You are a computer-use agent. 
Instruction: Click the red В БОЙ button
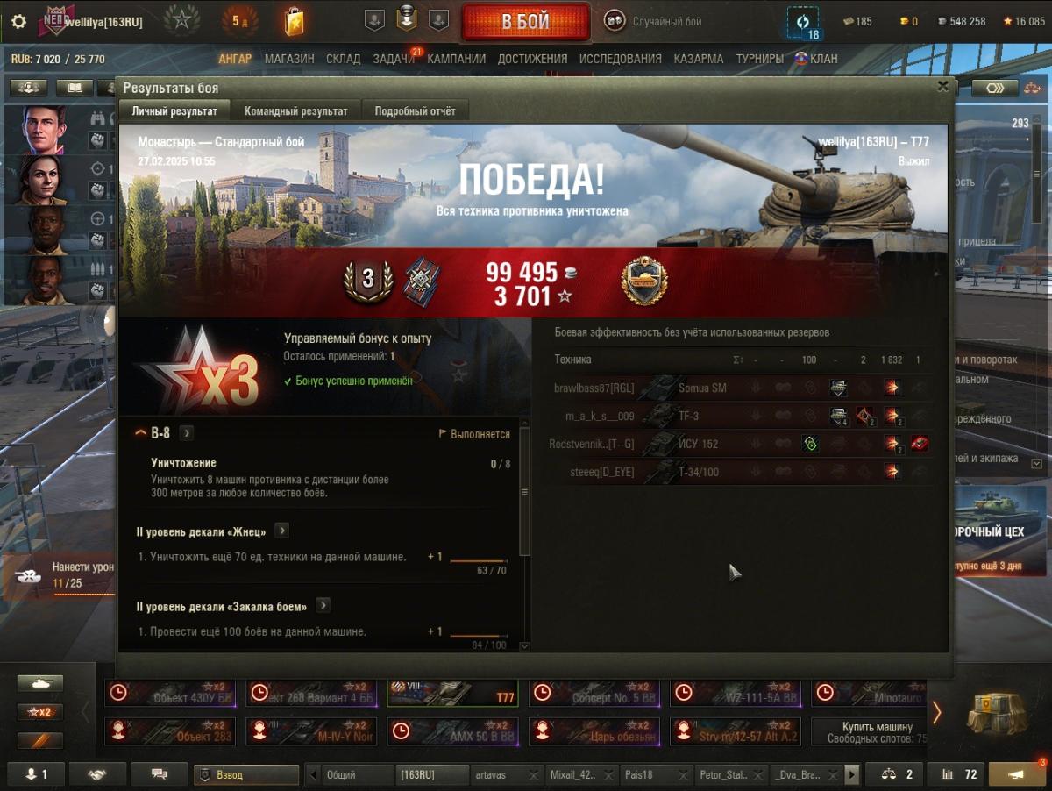pos(526,22)
